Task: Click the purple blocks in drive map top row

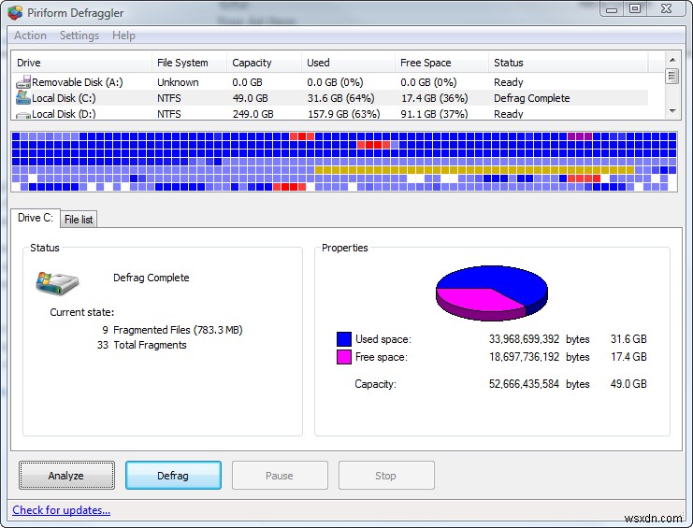Action: [x=580, y=136]
